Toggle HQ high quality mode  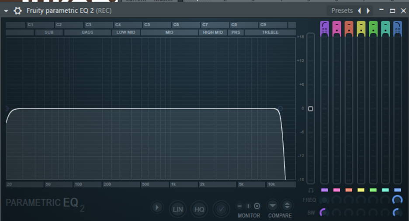(199, 209)
